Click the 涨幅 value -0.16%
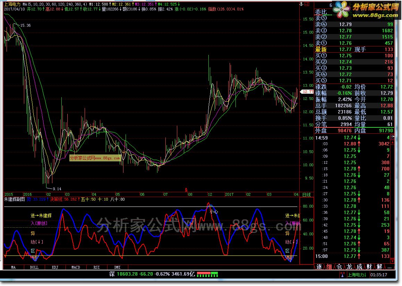Image resolution: width=402 pixels, height=286 pixels. (344, 93)
